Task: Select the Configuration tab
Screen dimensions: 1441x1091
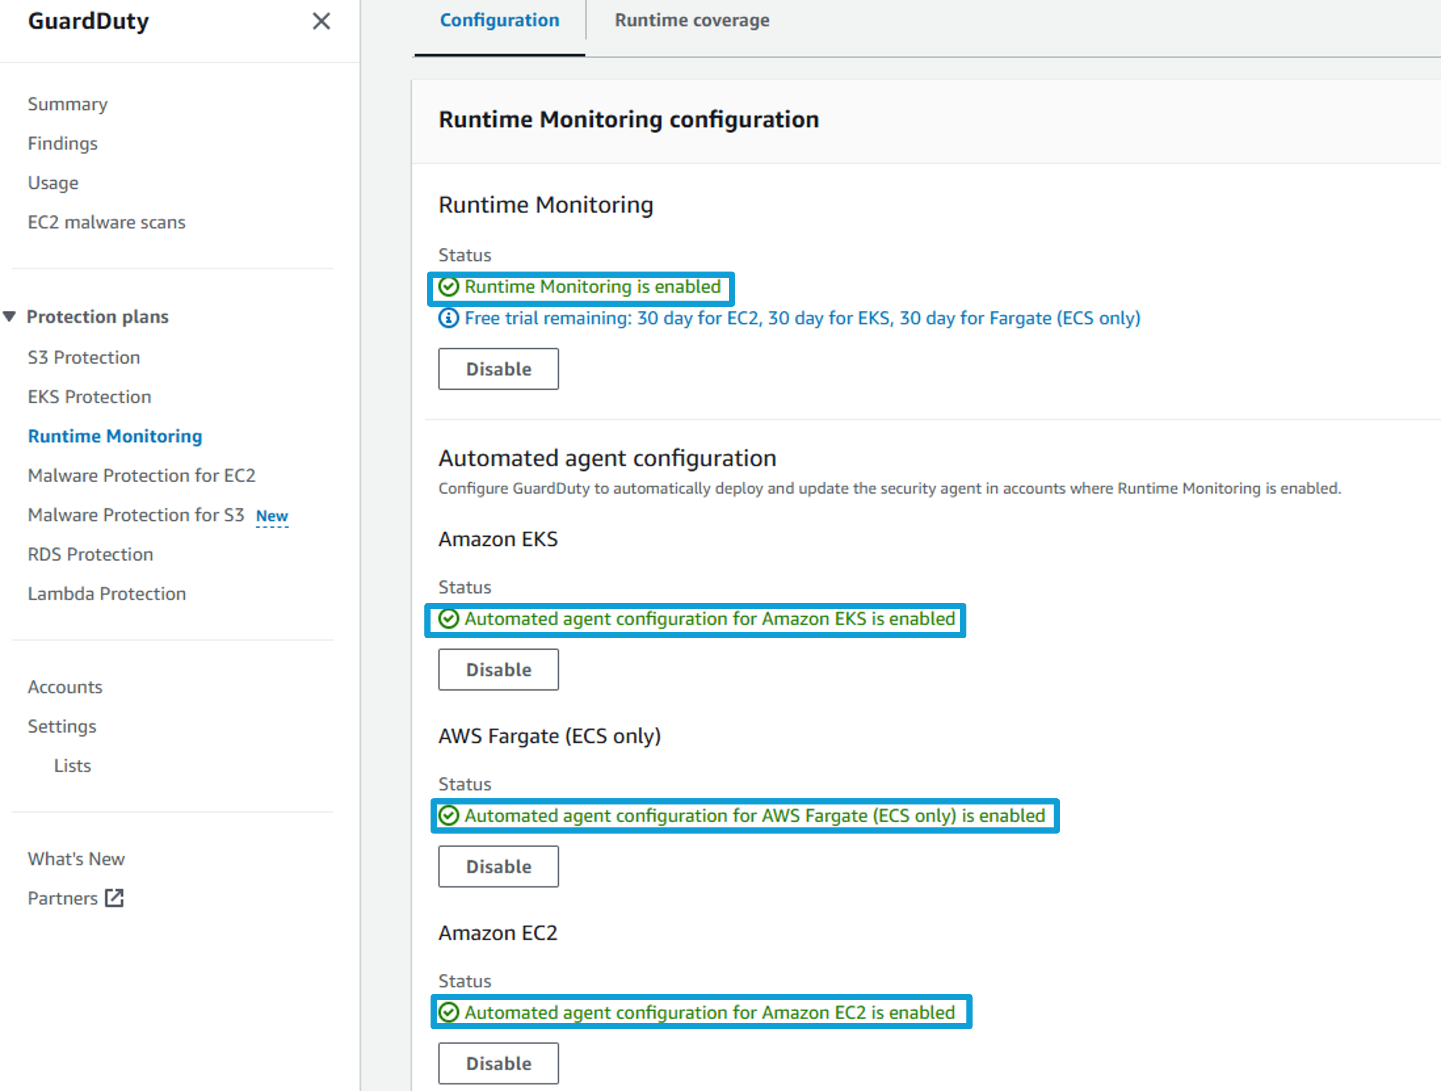Action: [500, 20]
